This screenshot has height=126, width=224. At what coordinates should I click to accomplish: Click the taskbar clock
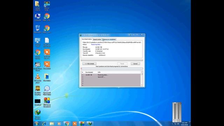pos(184,124)
